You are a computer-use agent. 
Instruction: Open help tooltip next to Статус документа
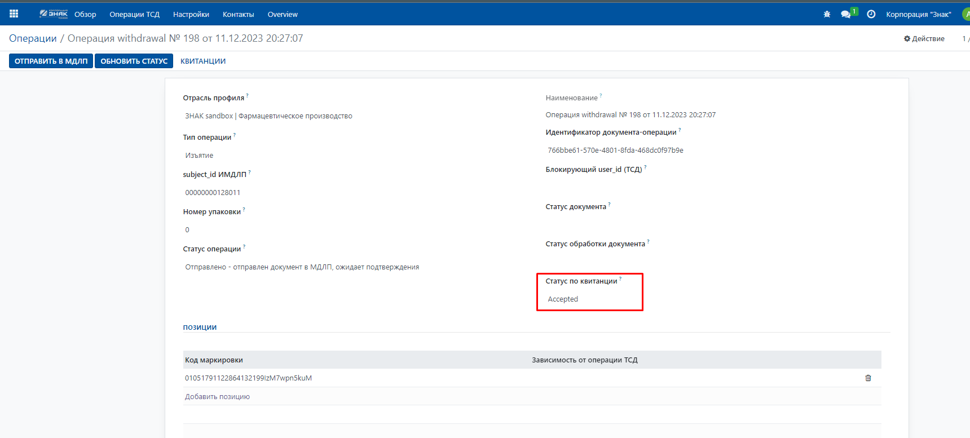[609, 205]
